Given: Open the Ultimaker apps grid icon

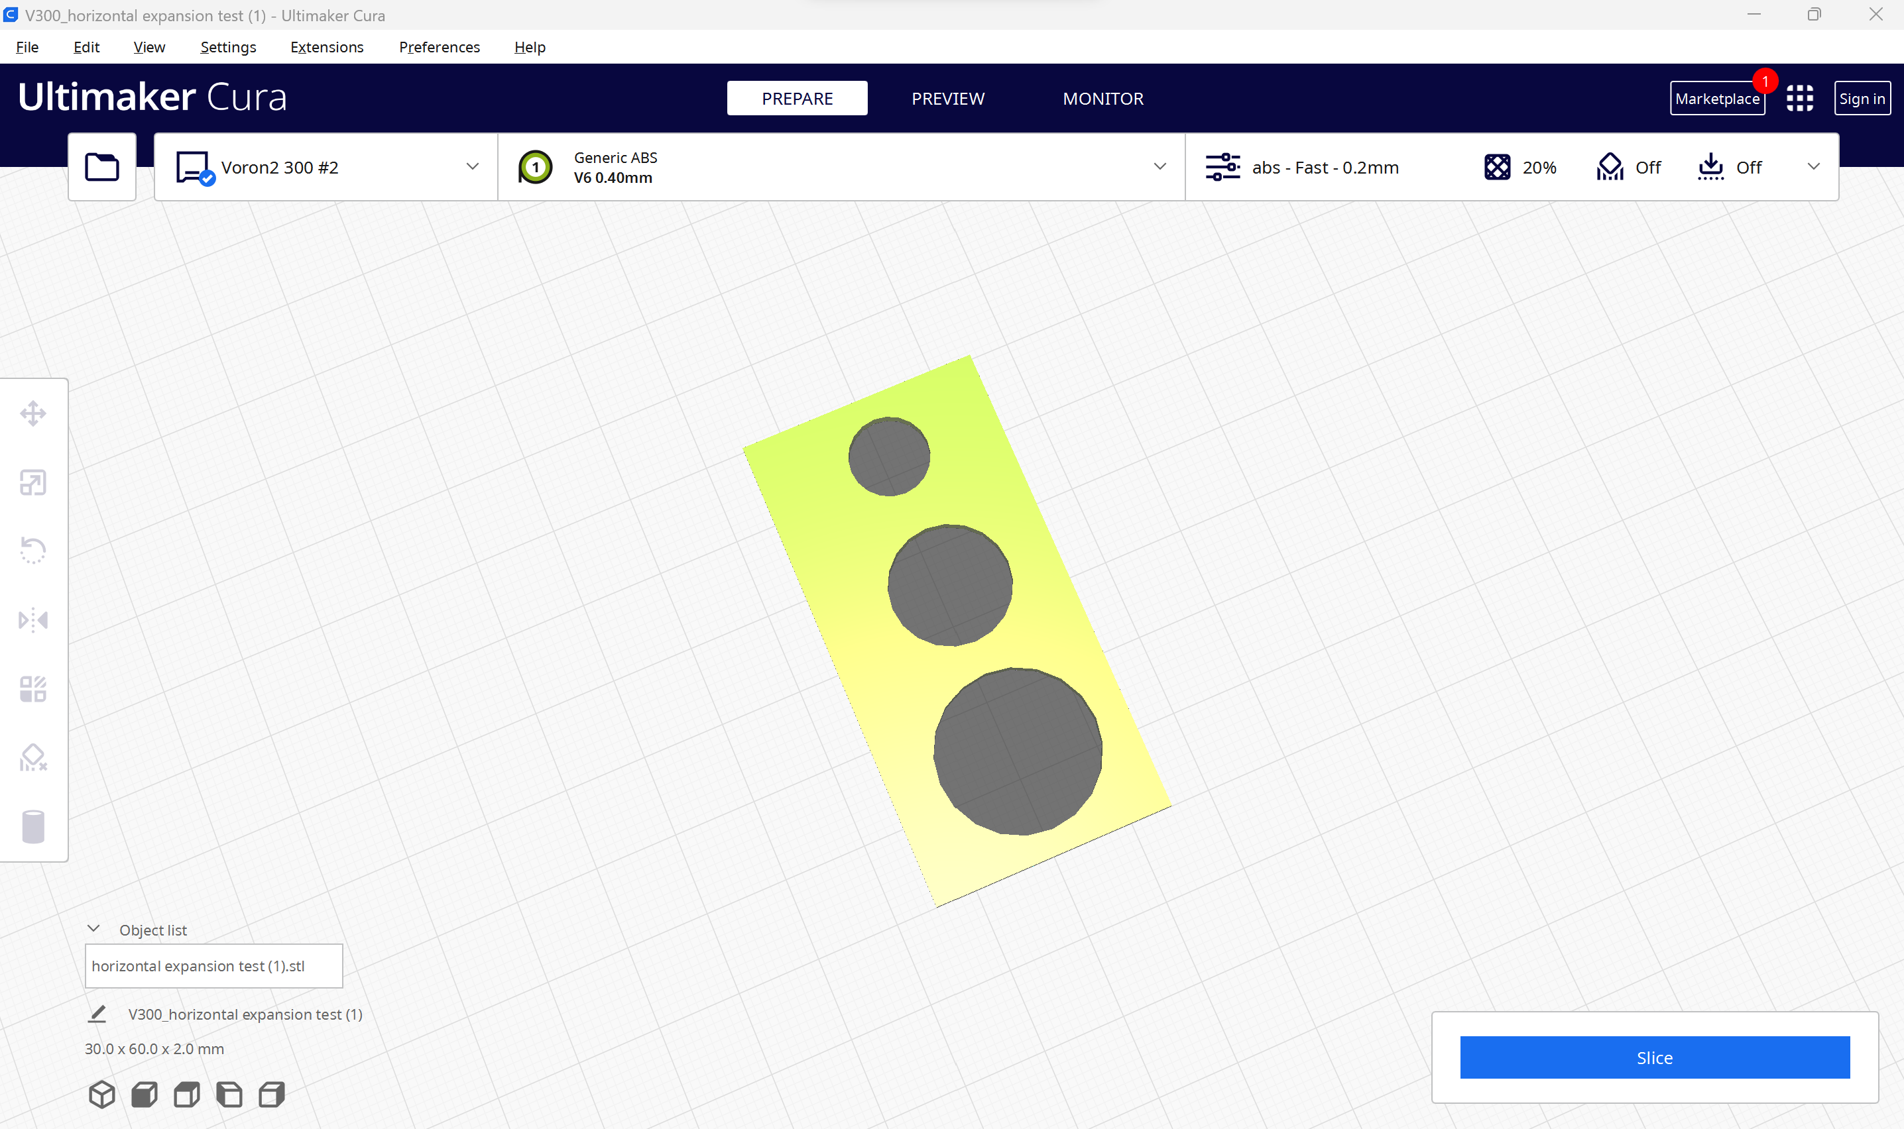Looking at the screenshot, I should 1800,98.
